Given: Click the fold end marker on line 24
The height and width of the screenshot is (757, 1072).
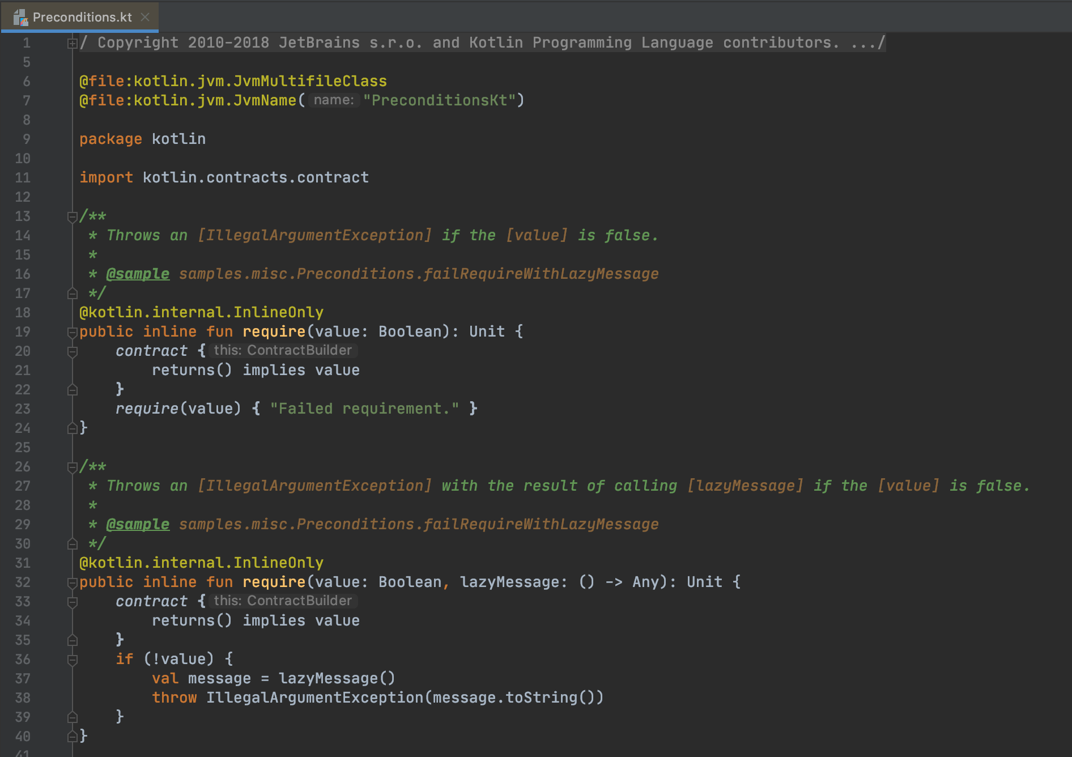Looking at the screenshot, I should coord(72,428).
